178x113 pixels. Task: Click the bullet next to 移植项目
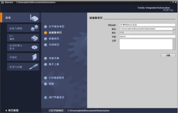tap(46, 39)
